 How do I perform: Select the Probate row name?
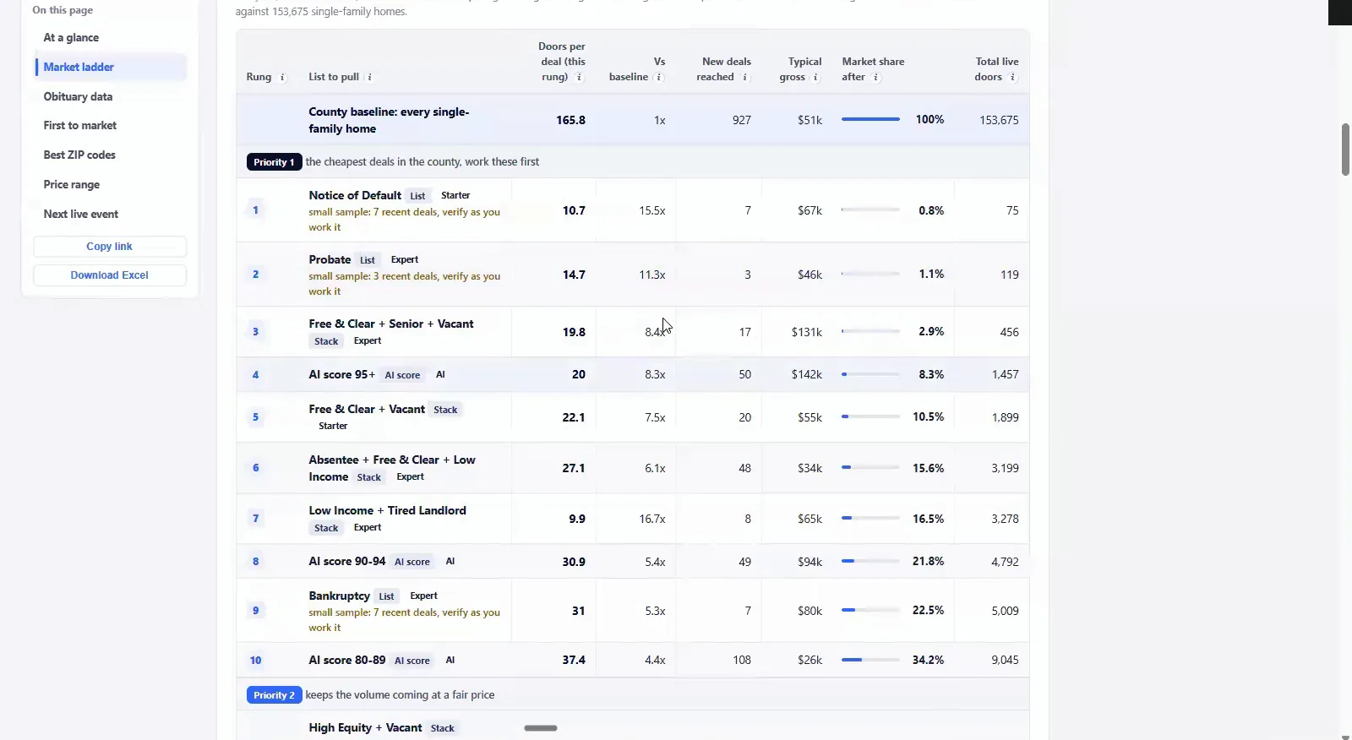330,260
